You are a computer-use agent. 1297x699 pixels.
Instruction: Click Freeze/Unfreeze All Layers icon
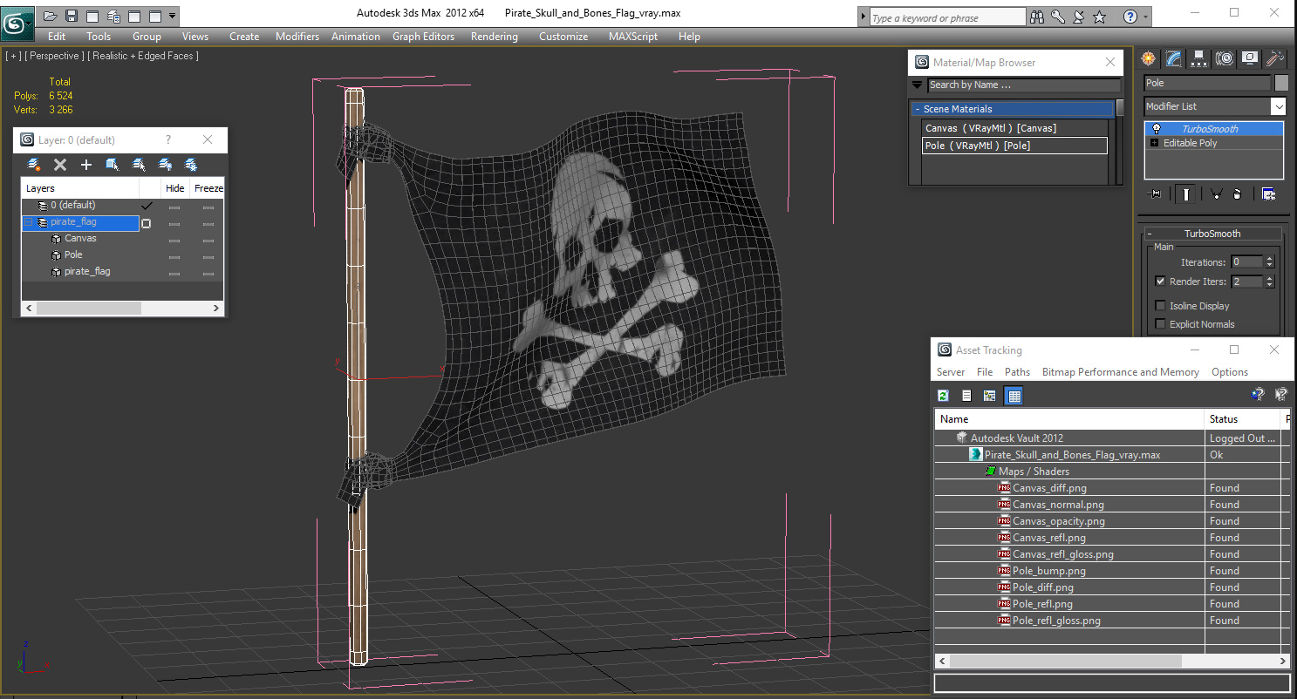pyautogui.click(x=191, y=164)
